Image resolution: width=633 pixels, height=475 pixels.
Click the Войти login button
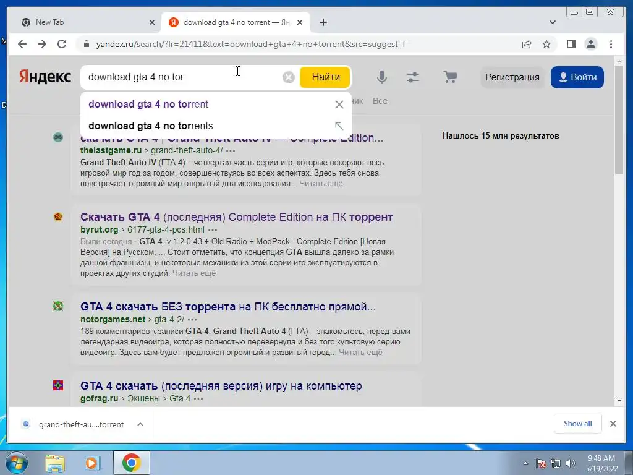[x=577, y=77]
